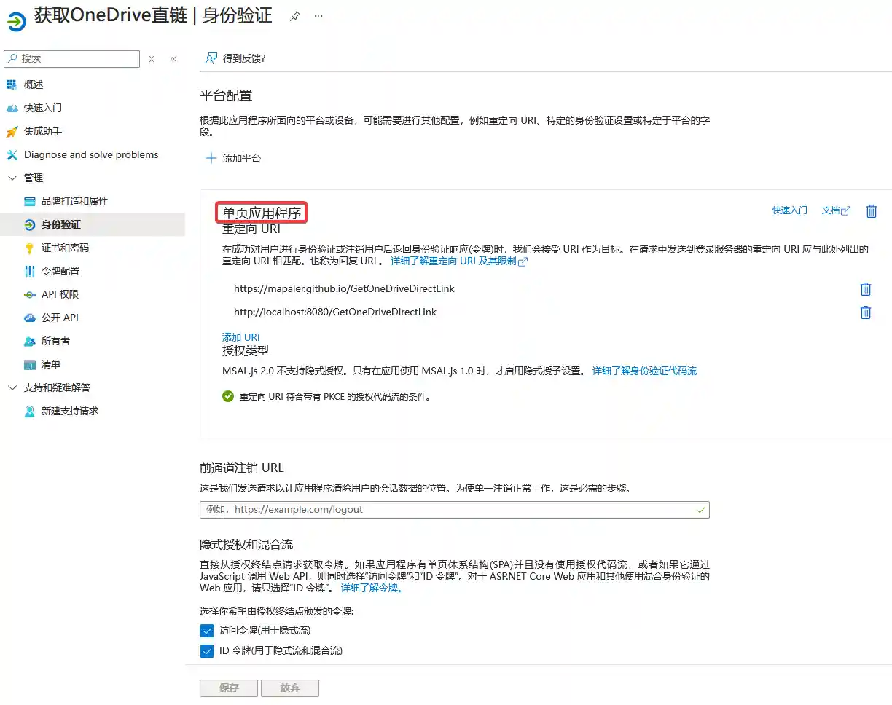This screenshot has height=705, width=892.
Task: Click the 得到反馈 feedback icon
Action: [211, 58]
